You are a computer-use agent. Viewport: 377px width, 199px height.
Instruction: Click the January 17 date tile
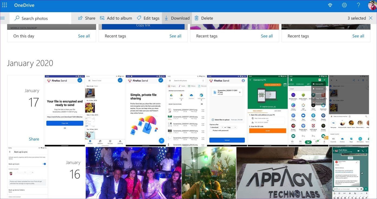[x=26, y=111]
